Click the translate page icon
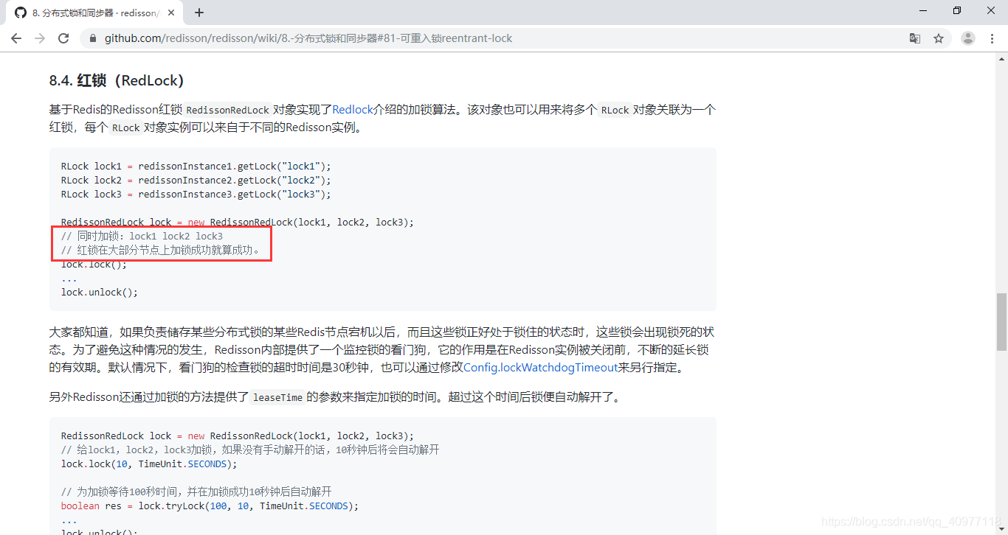Viewport: 1008px width, 535px height. [915, 38]
